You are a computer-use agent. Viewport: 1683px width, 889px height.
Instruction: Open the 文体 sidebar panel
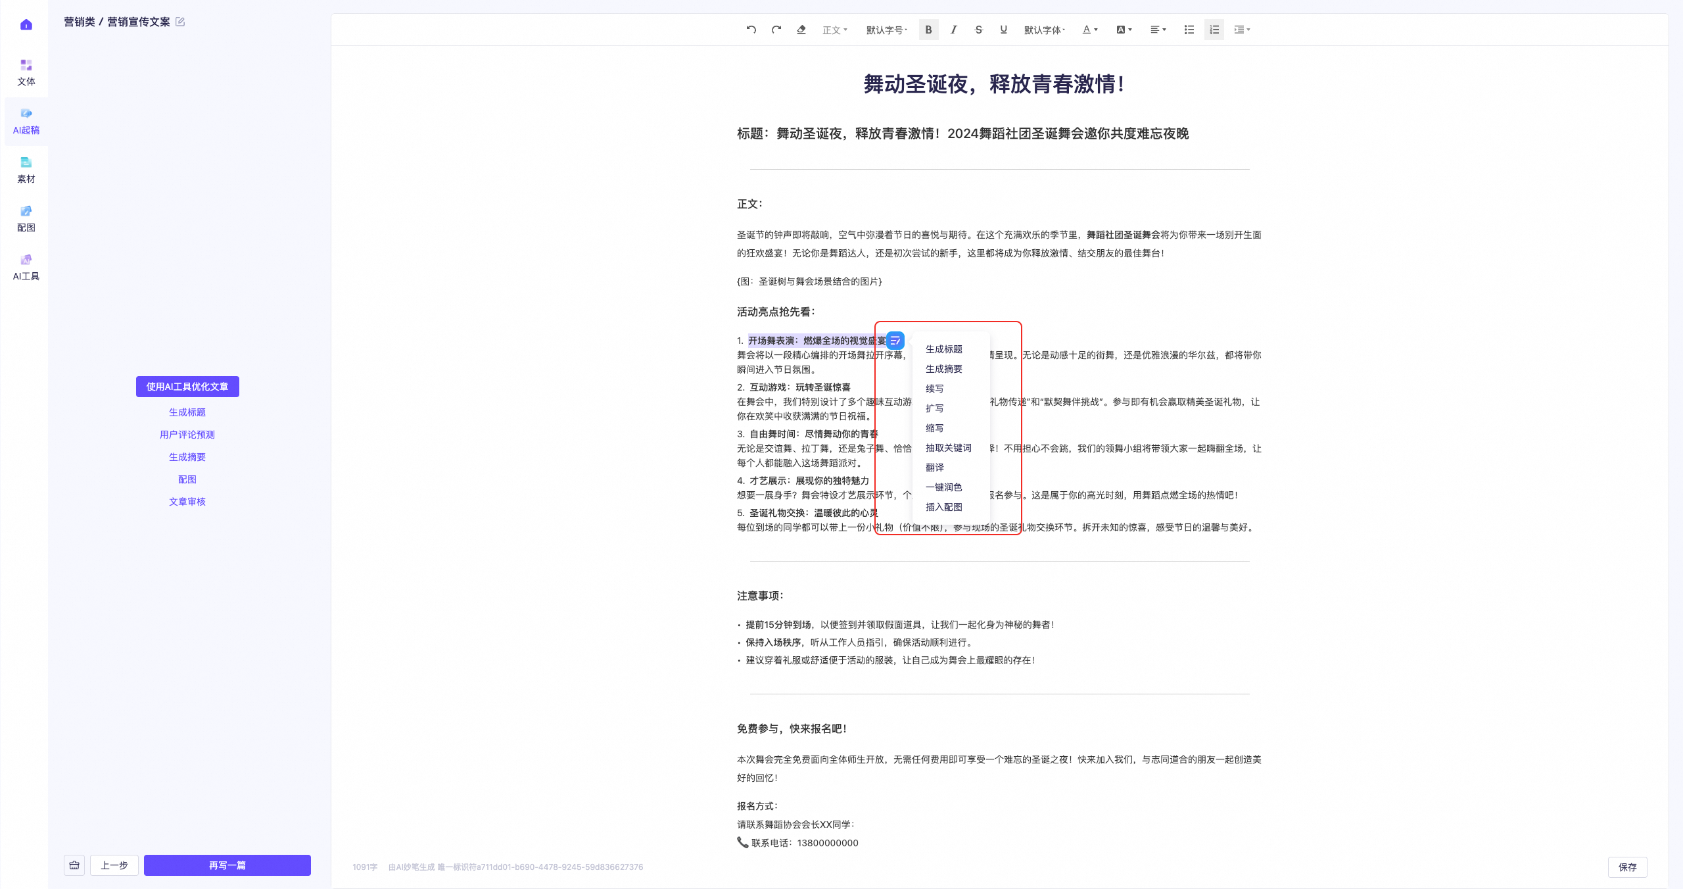point(26,73)
